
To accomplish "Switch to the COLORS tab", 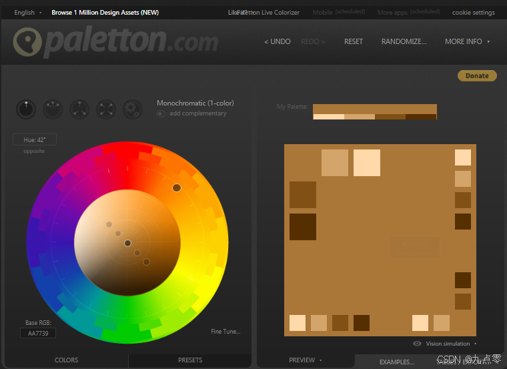I will click(66, 360).
